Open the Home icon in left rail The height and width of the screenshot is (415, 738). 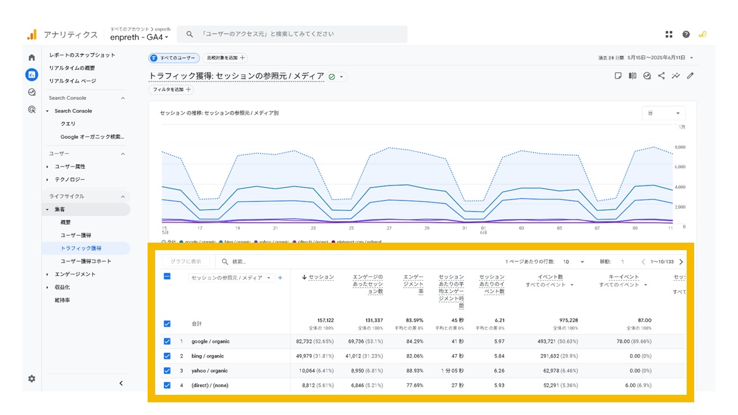(32, 58)
